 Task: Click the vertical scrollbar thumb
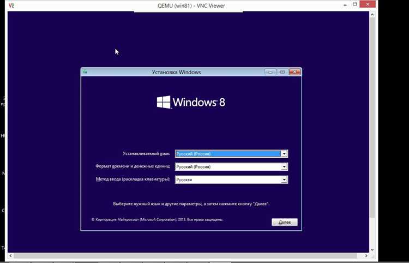[372, 117]
